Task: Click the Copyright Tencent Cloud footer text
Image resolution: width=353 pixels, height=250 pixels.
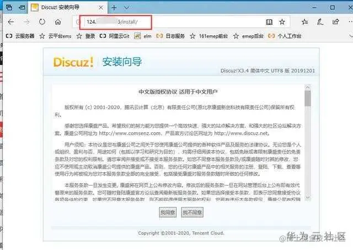Action: (x=181, y=233)
